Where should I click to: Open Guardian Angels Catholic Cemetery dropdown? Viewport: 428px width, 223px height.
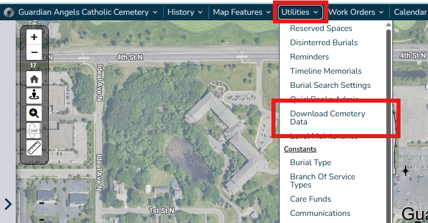coord(87,12)
